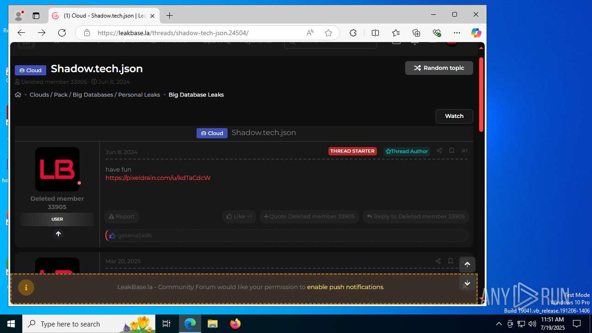Open the pixeldrain.com download link
The width and height of the screenshot is (592, 333).
(x=158, y=178)
